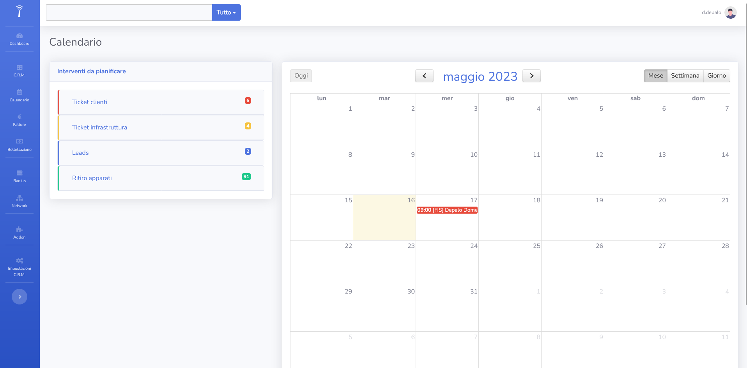Click the Oggi button
Image resolution: width=747 pixels, height=368 pixels.
(x=301, y=76)
